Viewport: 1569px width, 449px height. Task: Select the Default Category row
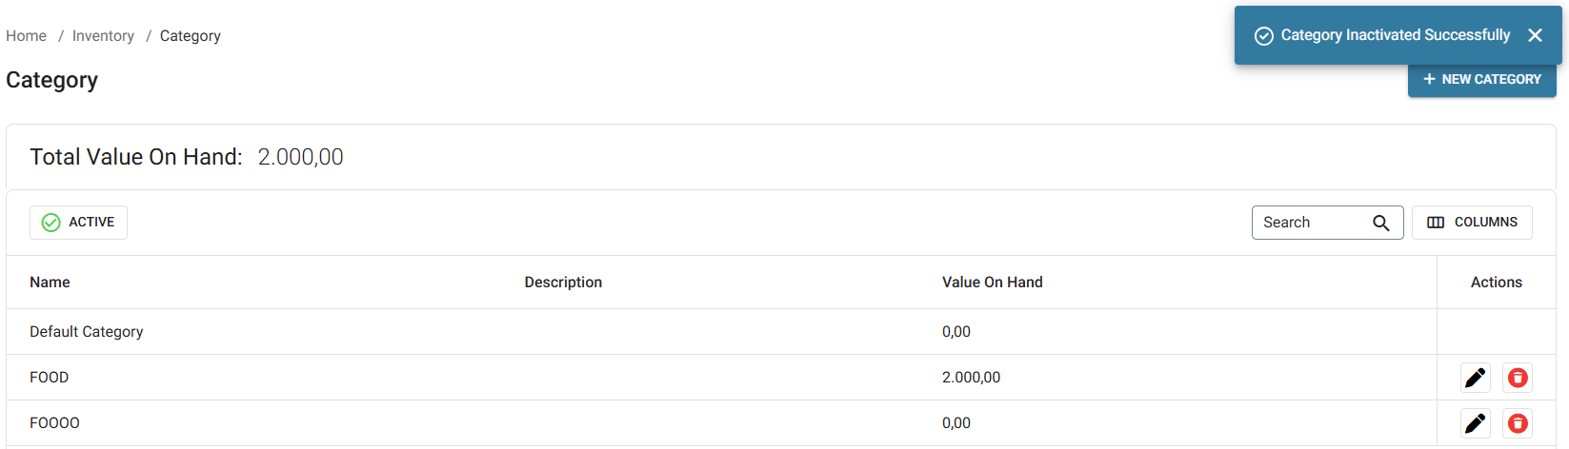(x=87, y=332)
